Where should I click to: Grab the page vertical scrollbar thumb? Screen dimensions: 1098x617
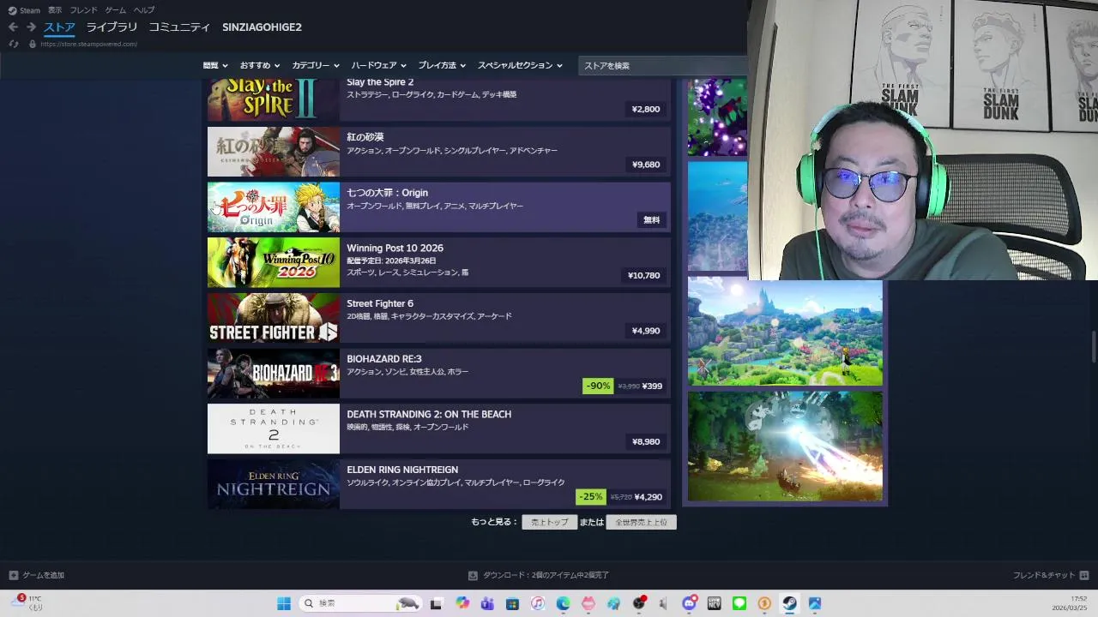click(1094, 346)
